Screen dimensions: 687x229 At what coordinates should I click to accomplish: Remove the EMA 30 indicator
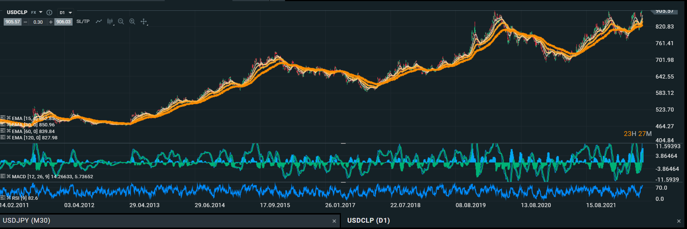[9, 125]
